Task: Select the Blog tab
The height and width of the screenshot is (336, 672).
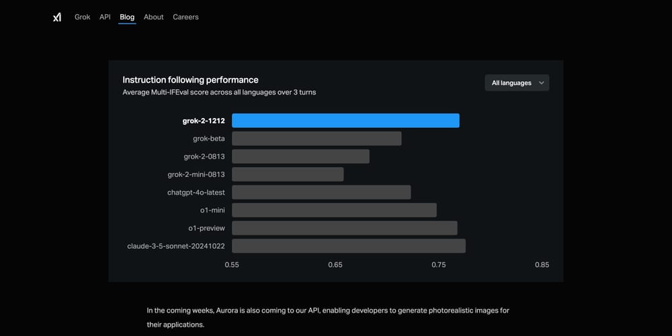Action: coord(127,17)
